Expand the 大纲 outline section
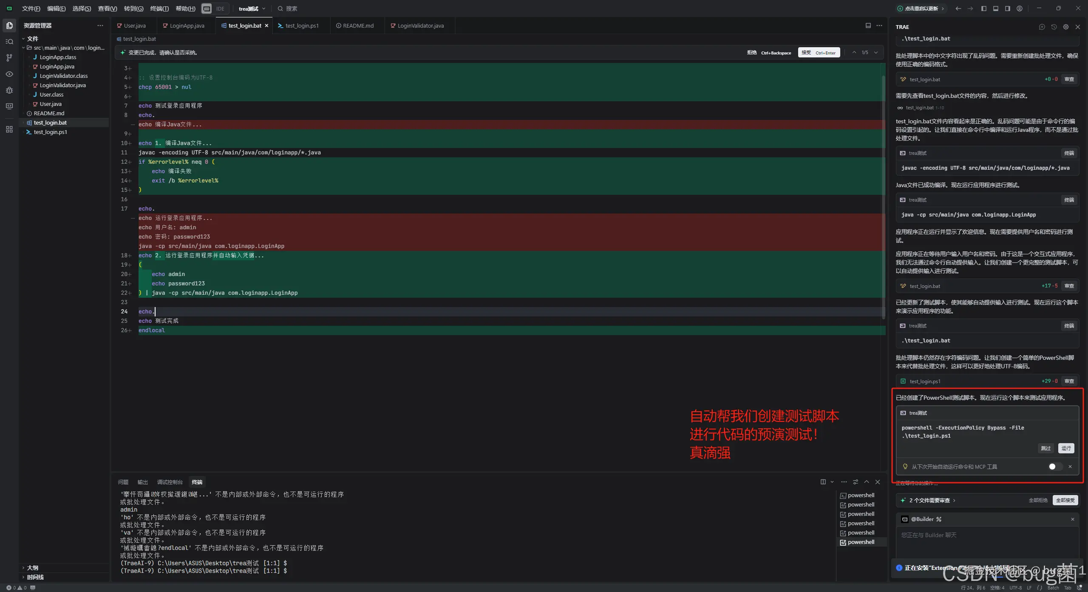1088x592 pixels. pyautogui.click(x=32, y=568)
